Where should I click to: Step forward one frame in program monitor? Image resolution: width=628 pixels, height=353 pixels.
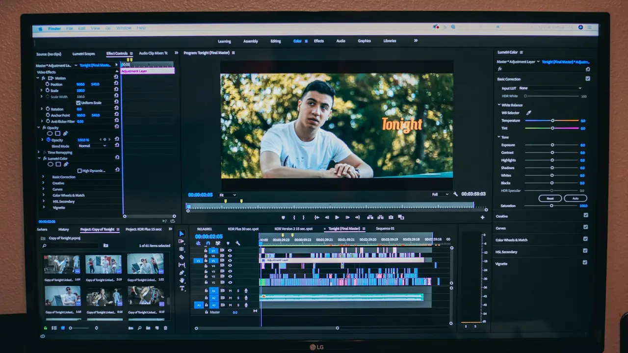point(347,217)
